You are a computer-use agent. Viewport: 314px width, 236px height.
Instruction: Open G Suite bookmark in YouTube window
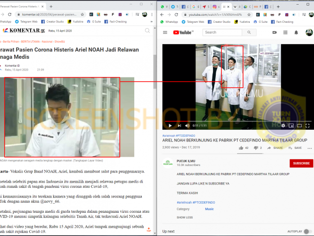point(260,22)
